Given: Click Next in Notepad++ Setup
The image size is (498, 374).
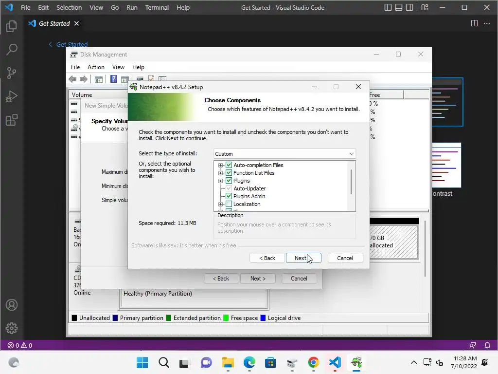Looking at the screenshot, I should pyautogui.click(x=303, y=258).
